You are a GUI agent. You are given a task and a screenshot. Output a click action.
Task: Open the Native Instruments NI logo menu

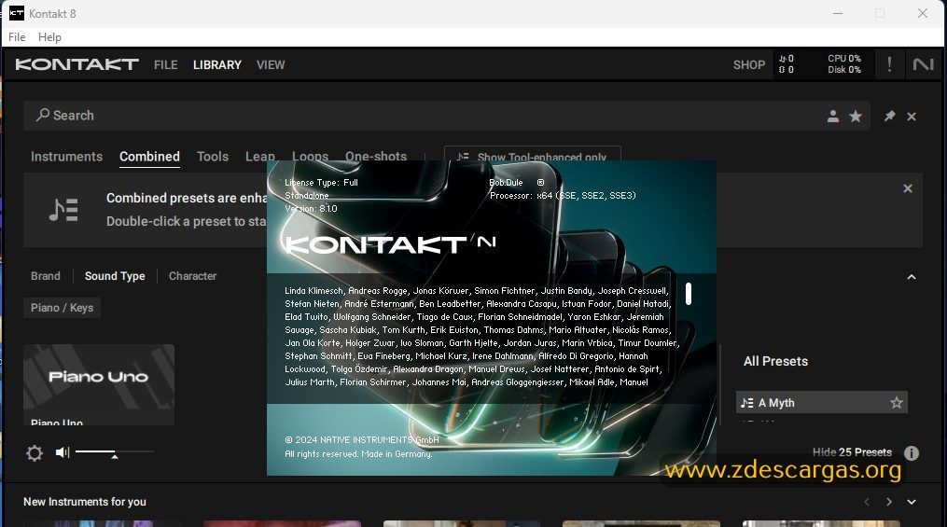pos(924,64)
